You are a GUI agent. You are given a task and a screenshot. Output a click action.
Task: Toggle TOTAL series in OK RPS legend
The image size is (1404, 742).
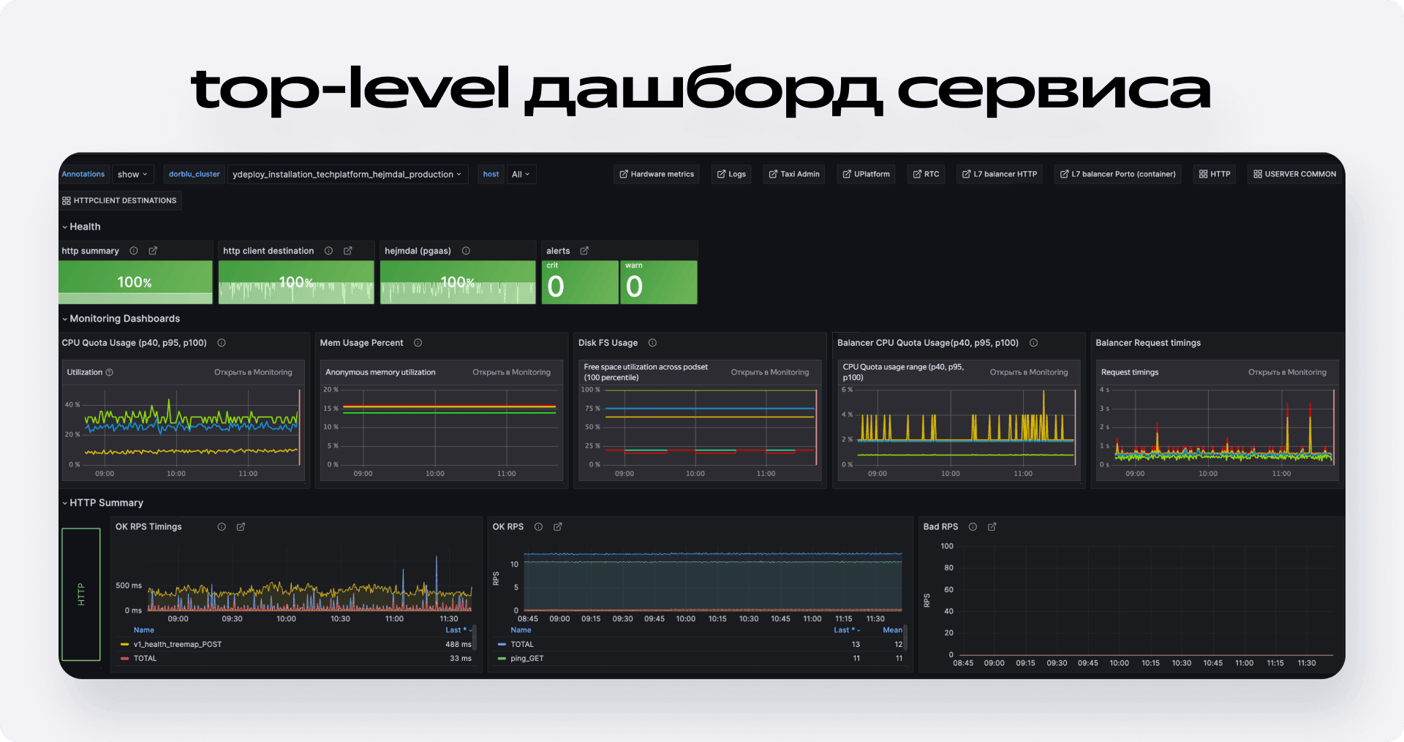point(521,645)
